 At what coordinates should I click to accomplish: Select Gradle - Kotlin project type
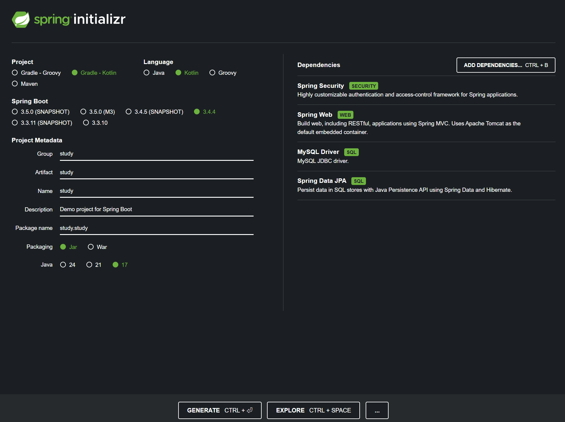(94, 73)
